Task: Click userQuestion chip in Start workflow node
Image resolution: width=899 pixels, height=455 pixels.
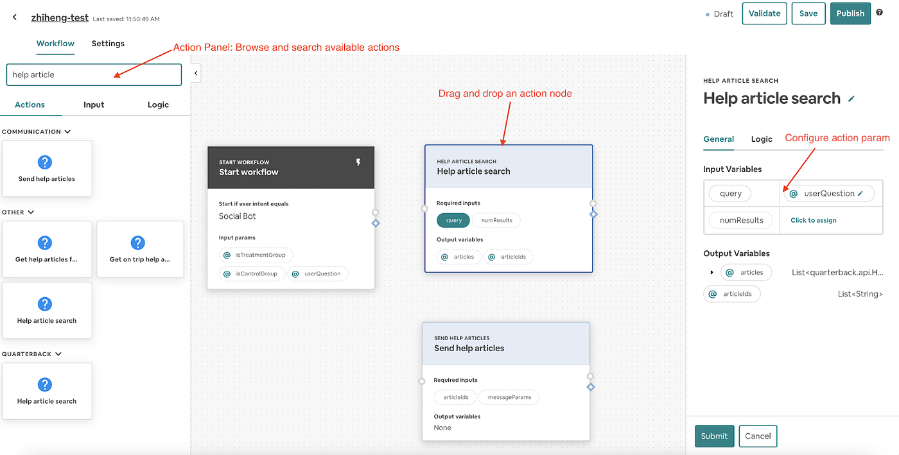Action: click(318, 273)
